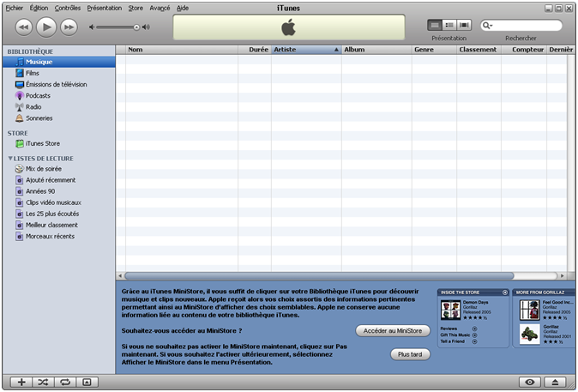Toggle shuffle playback
The image size is (578, 392).
[43, 383]
